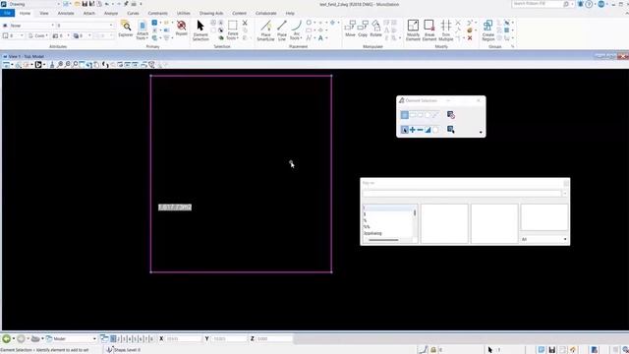This screenshot has height=354, width=629.
Task: Toggle view 8 button in view groups
Action: coord(151,339)
